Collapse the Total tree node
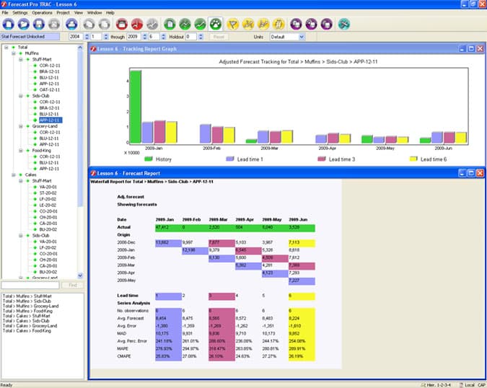 click(6, 47)
